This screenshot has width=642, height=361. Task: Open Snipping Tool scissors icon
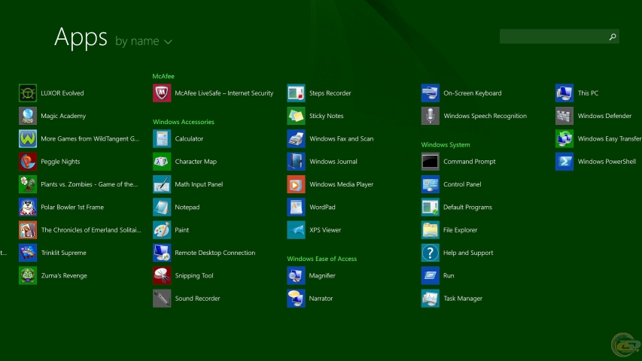(162, 276)
